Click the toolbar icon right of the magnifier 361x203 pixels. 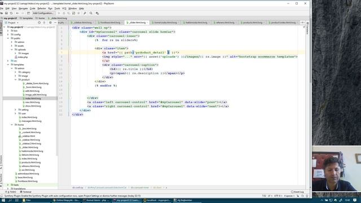click(x=97, y=14)
